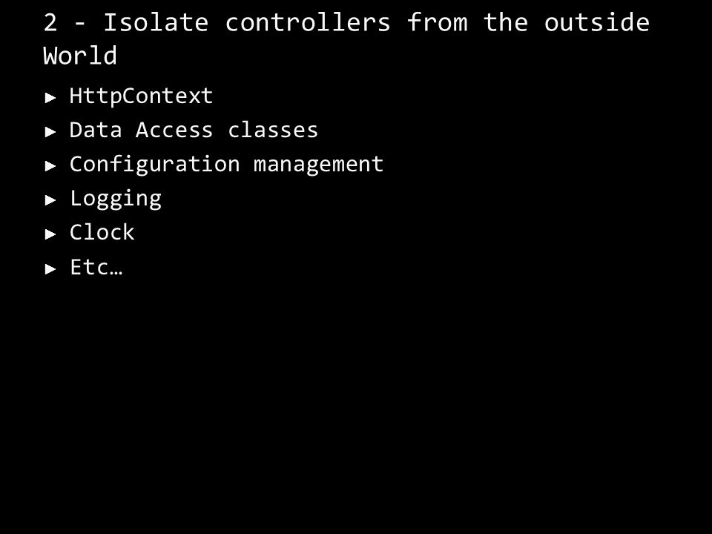
Task: Click the arrow marker beside Etc…
Action: click(x=50, y=268)
